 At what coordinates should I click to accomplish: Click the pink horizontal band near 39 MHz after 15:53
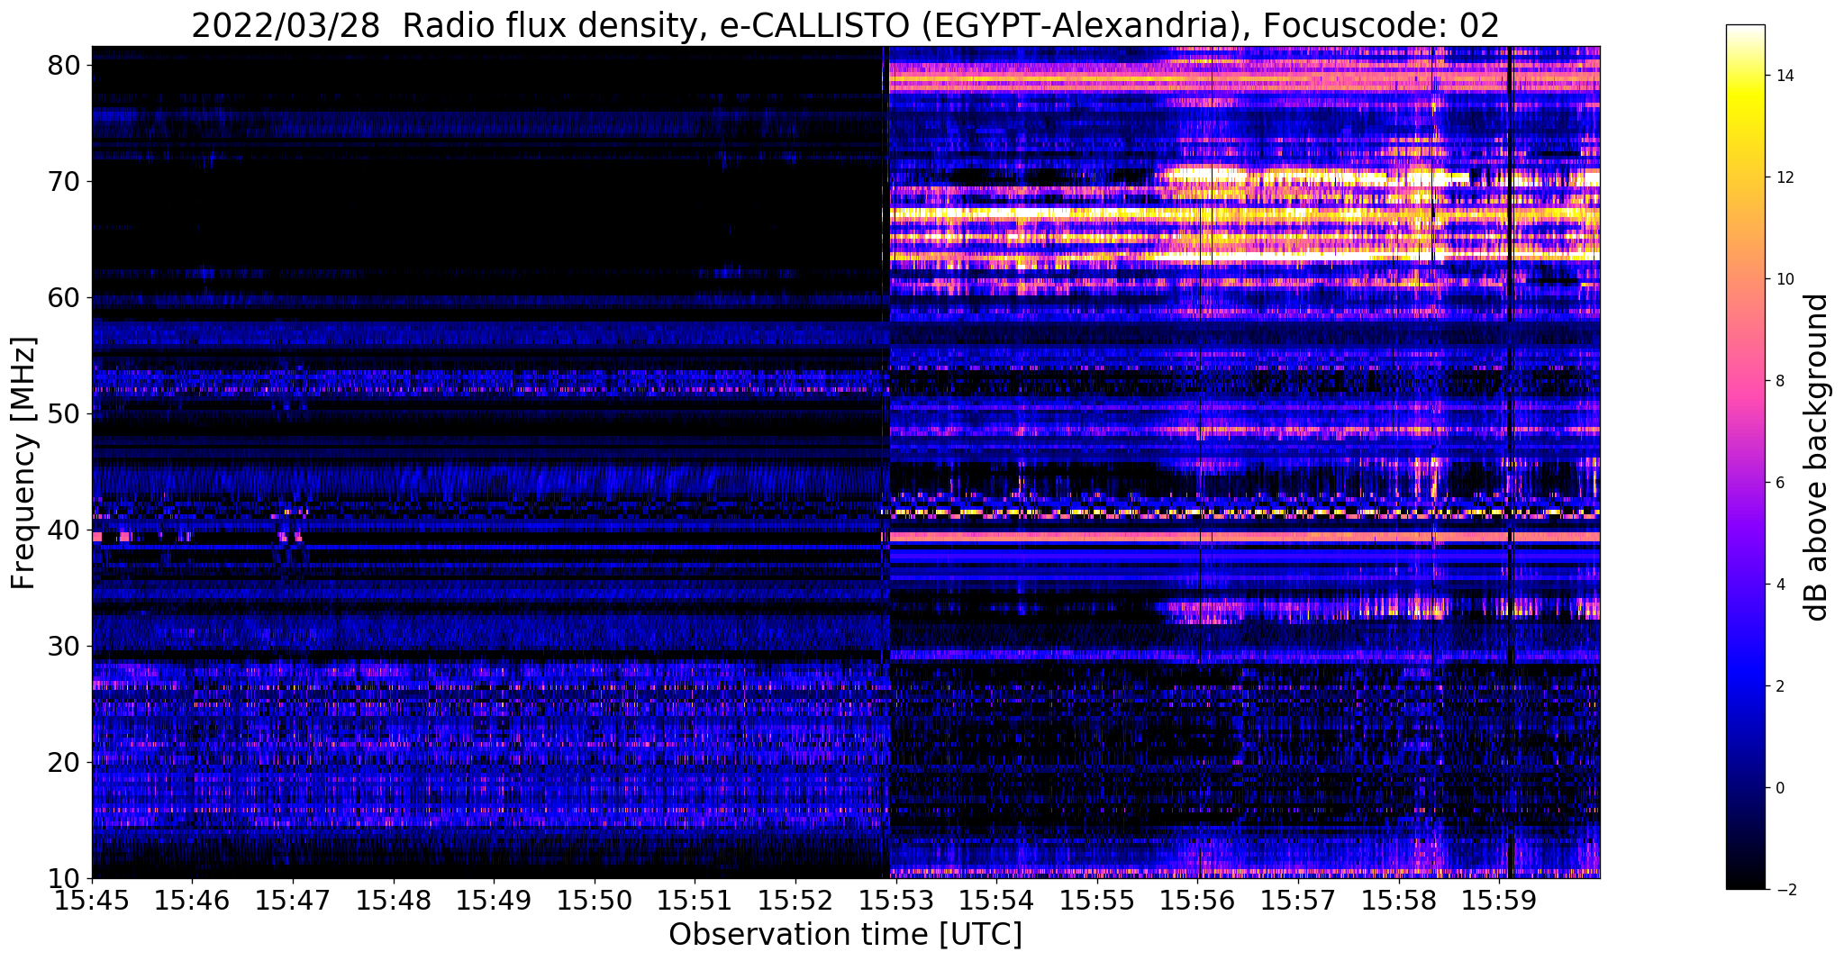tap(1244, 537)
